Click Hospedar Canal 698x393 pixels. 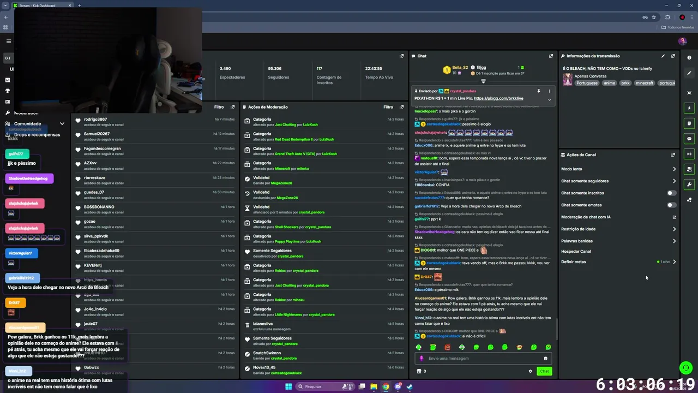click(x=576, y=251)
